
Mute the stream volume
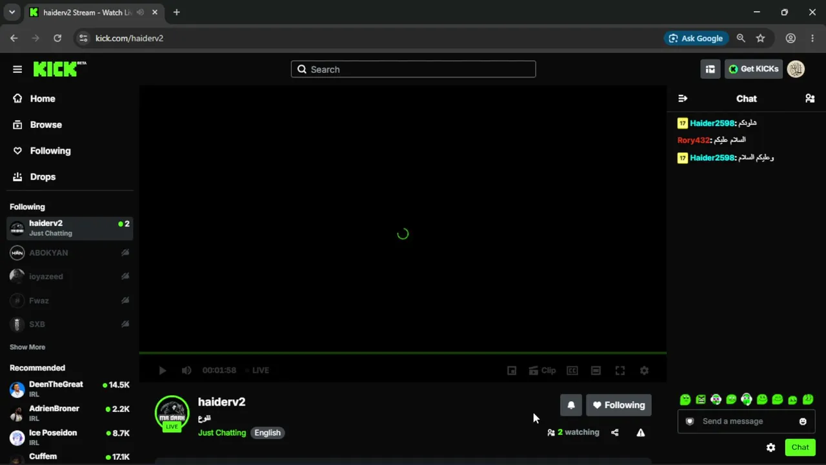(186, 371)
